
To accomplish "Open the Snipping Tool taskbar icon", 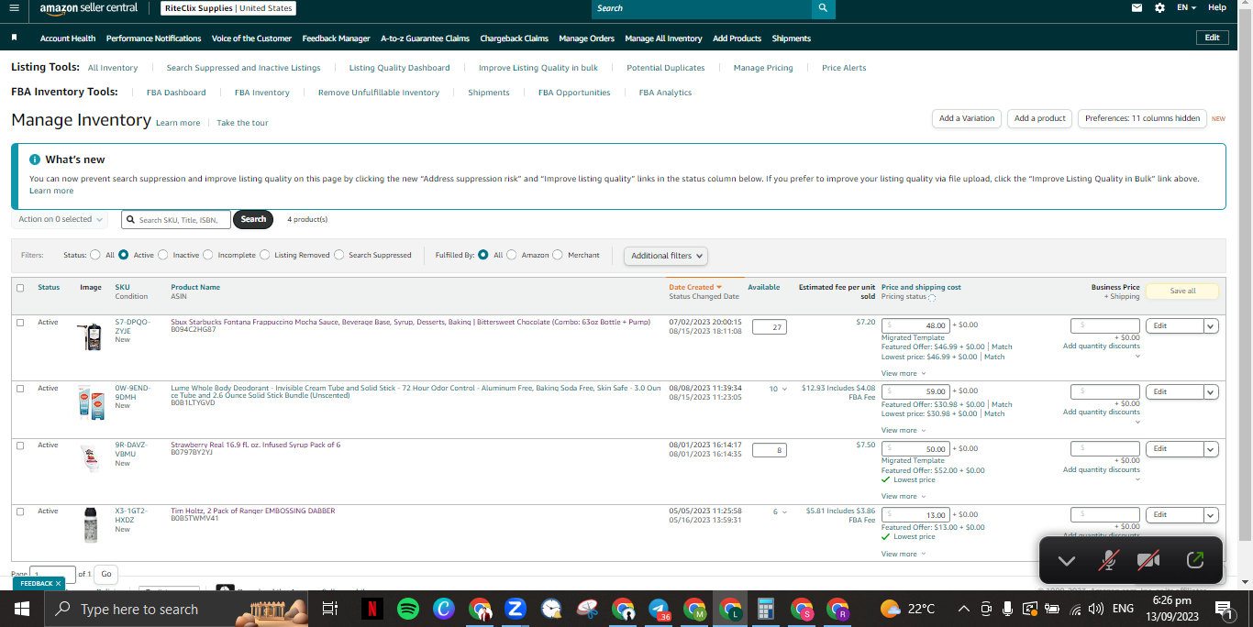I will click(587, 609).
